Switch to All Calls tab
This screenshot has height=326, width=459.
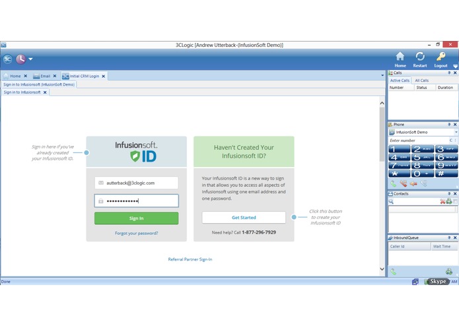[x=421, y=81]
